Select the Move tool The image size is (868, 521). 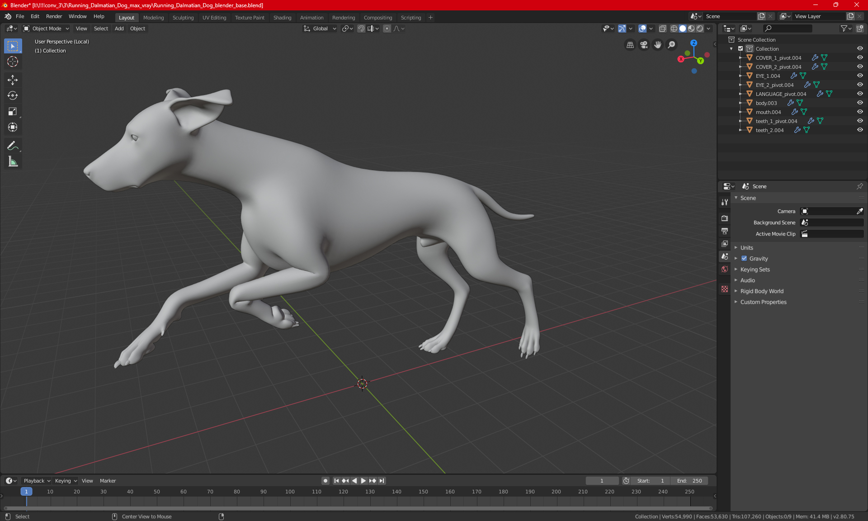[13, 80]
